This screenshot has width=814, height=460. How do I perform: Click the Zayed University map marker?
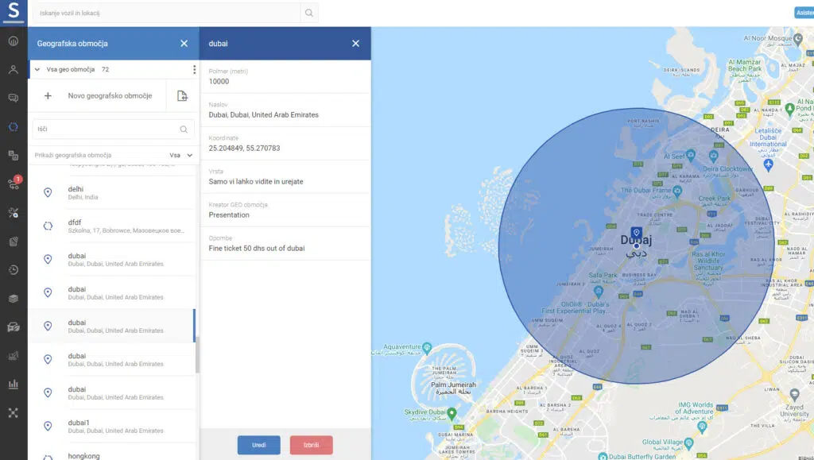pos(794,394)
